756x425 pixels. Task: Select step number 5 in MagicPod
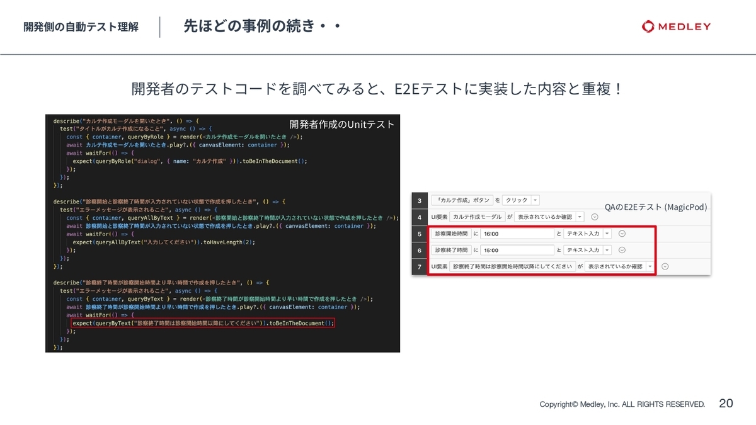coord(420,234)
